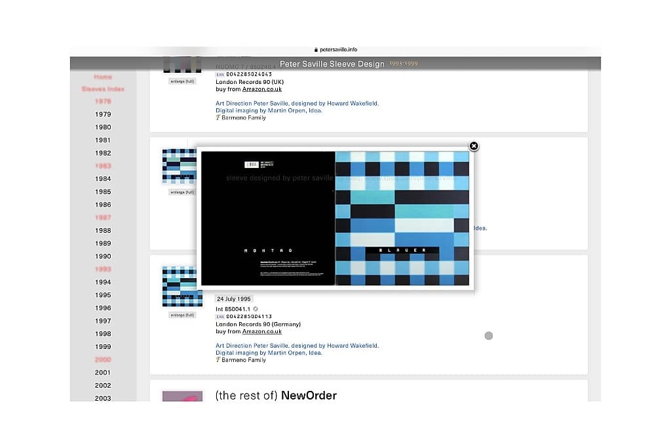This screenshot has width=671, height=448.
Task: Select year 1996 in sidebar
Action: coord(103,308)
